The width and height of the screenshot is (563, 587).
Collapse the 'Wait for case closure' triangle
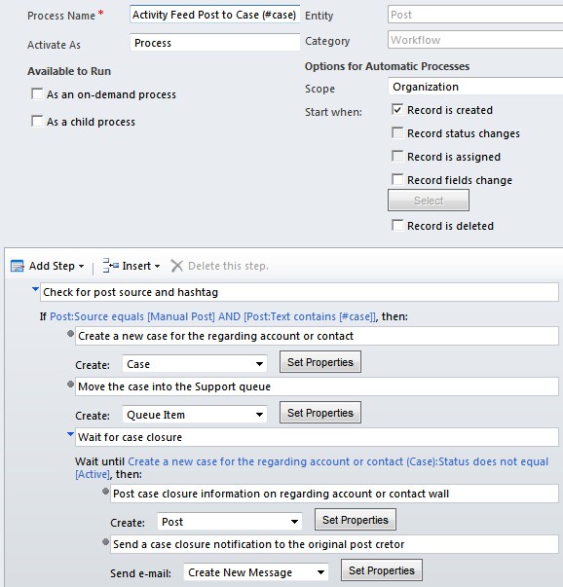tap(70, 434)
